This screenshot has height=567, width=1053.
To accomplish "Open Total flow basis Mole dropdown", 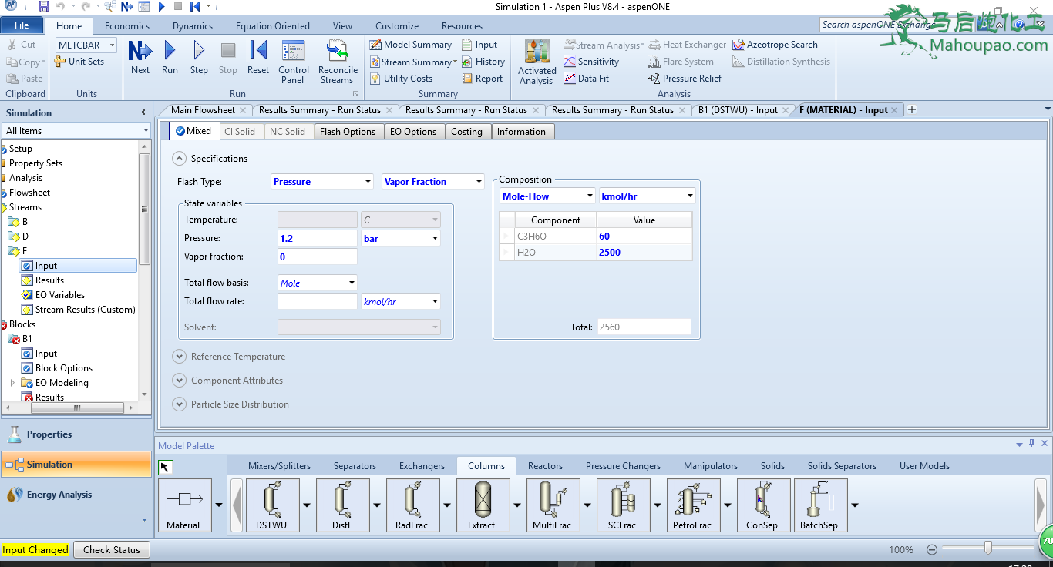I will (x=352, y=283).
